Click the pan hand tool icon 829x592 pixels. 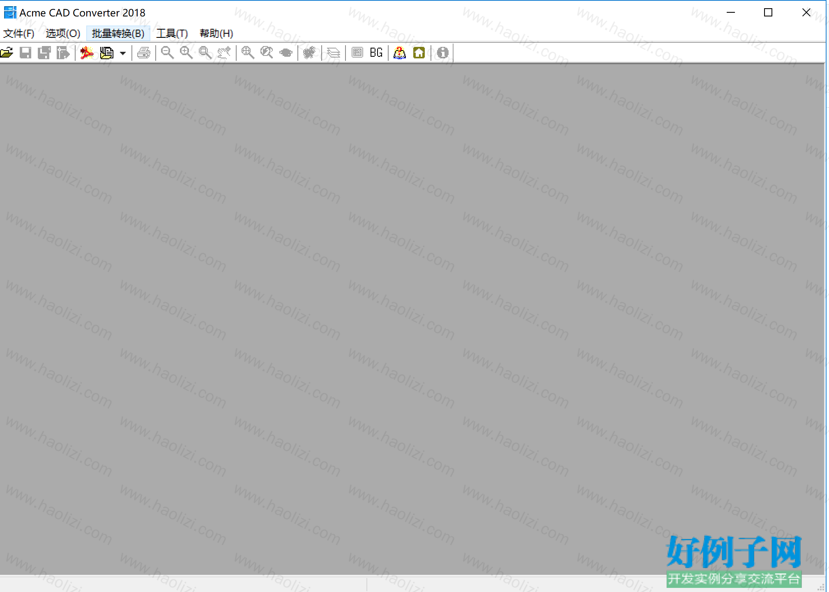[x=224, y=53]
